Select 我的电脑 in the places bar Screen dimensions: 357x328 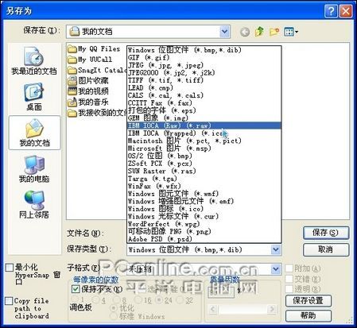(x=34, y=169)
